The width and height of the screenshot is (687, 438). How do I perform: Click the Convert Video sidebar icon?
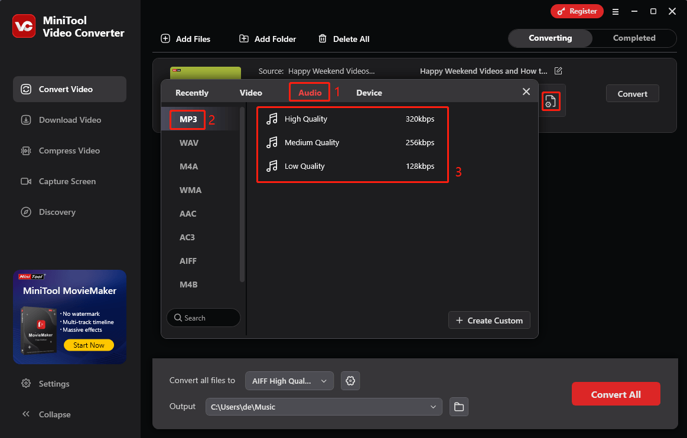click(27, 89)
